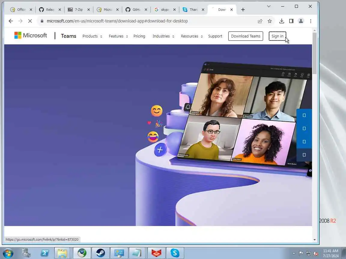The height and width of the screenshot is (259, 346).
Task: Open the notepad app on taskbar
Action: 137,253
